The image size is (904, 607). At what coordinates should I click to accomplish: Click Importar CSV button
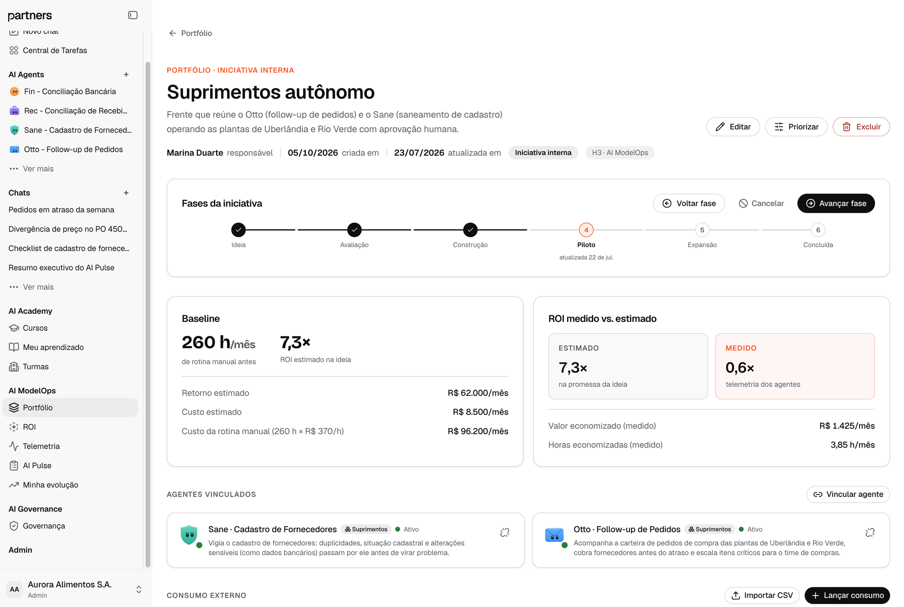762,596
